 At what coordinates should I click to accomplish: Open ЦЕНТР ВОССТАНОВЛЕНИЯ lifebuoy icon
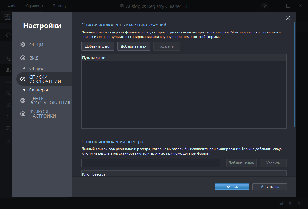[x=23, y=101]
